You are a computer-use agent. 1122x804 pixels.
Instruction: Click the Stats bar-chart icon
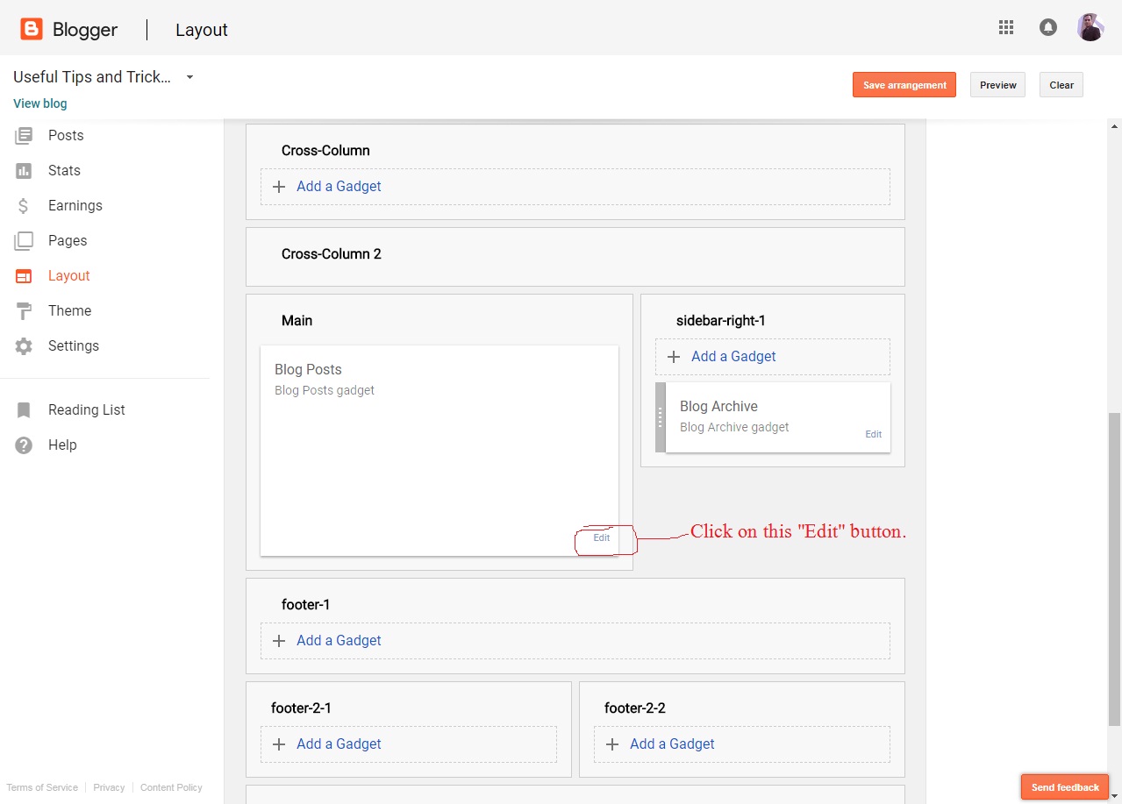coord(24,170)
